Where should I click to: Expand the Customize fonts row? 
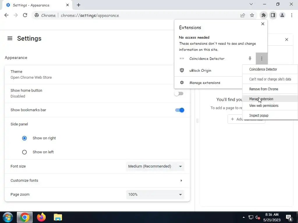[x=97, y=181]
